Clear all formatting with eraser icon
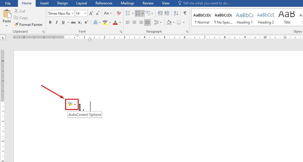Viewport: 303px width, 162px height. pos(119,13)
